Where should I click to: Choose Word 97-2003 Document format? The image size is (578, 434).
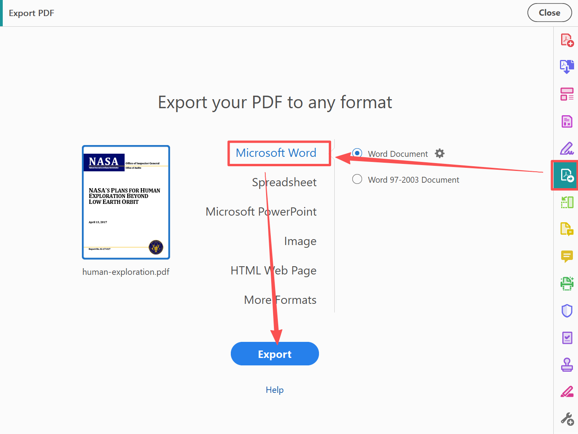(x=357, y=179)
